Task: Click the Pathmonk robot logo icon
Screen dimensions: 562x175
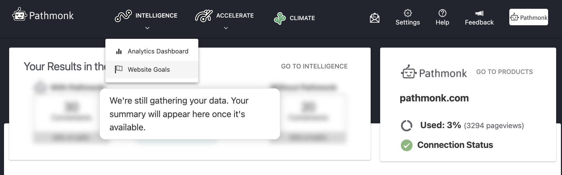Action: coord(19,15)
